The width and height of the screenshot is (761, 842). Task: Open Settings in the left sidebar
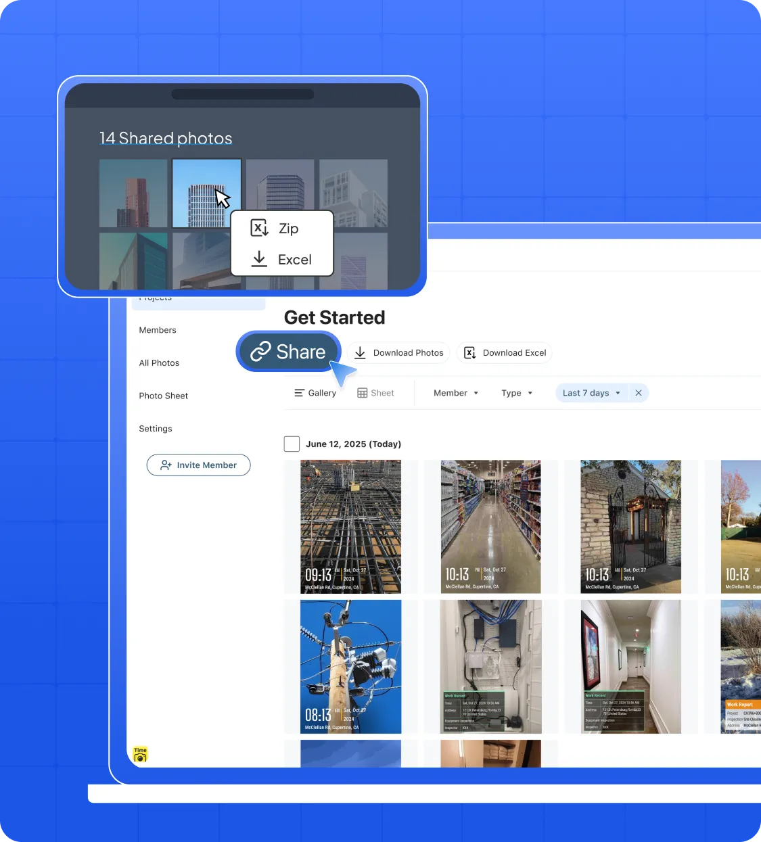tap(156, 428)
